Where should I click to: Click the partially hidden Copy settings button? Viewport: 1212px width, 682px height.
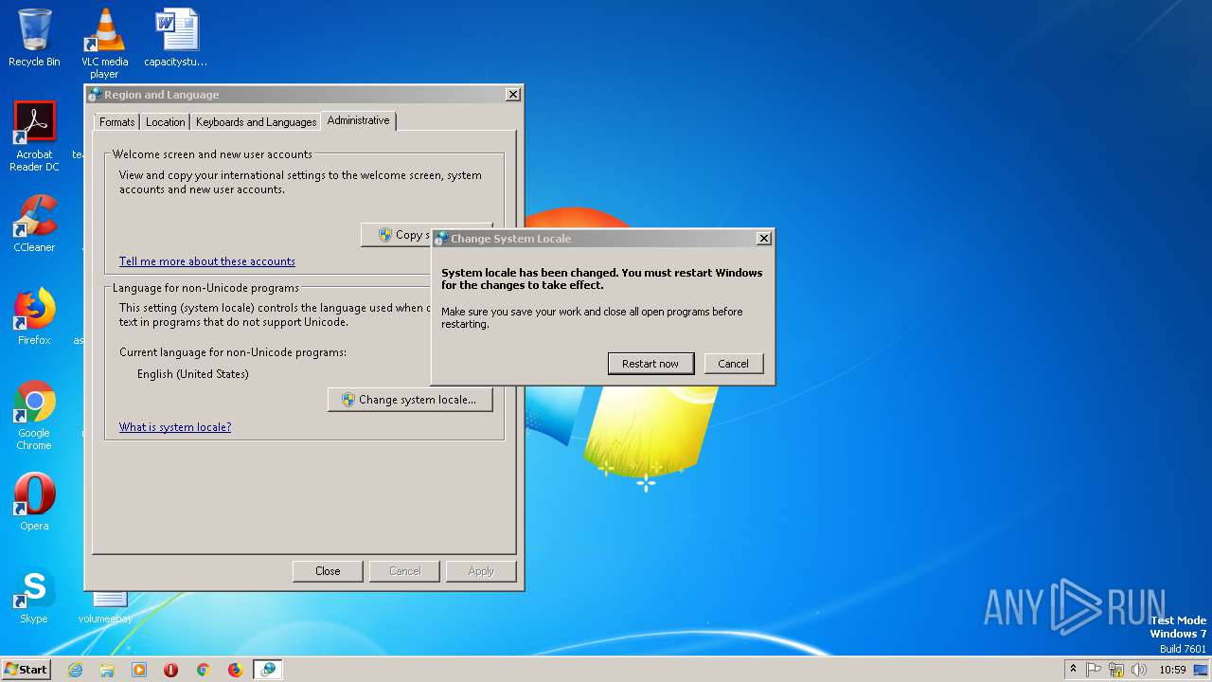pos(396,235)
